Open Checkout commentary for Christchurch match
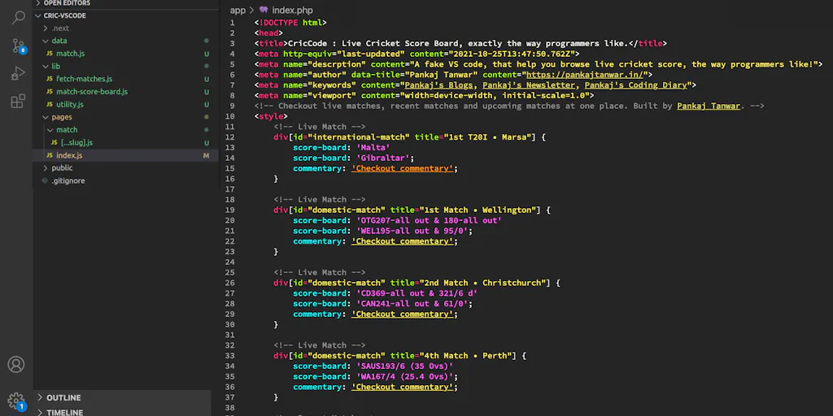 click(x=402, y=314)
